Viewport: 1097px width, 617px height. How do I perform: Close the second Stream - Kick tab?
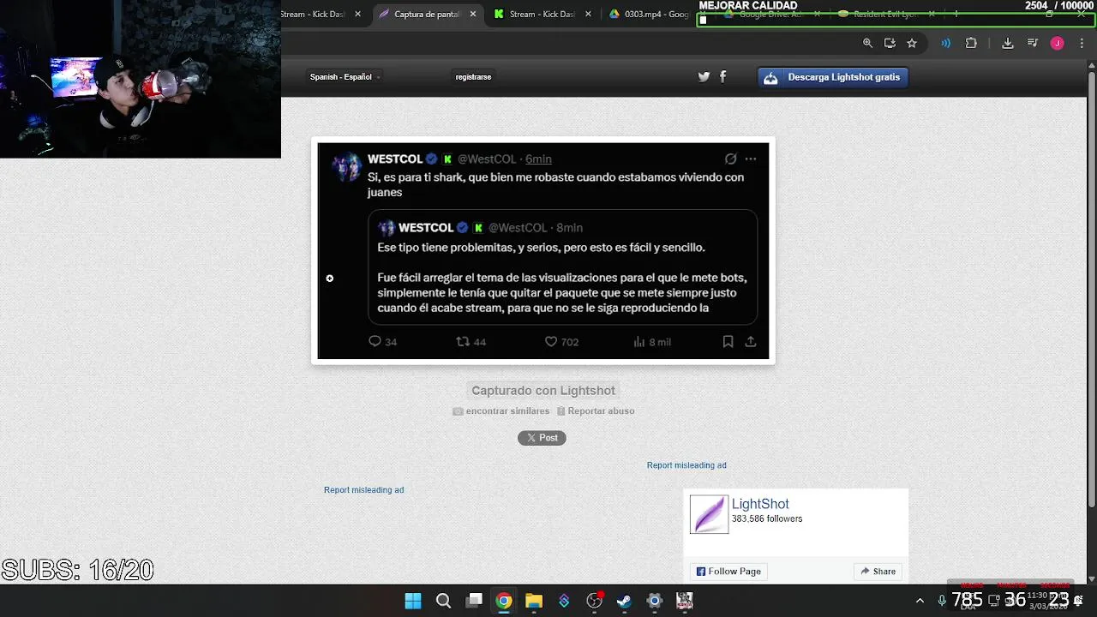click(588, 15)
